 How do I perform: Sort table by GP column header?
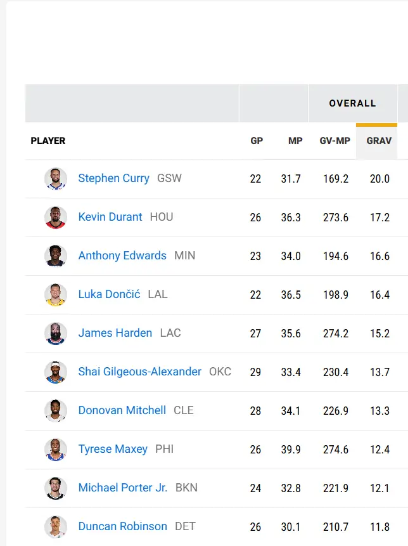(x=257, y=141)
